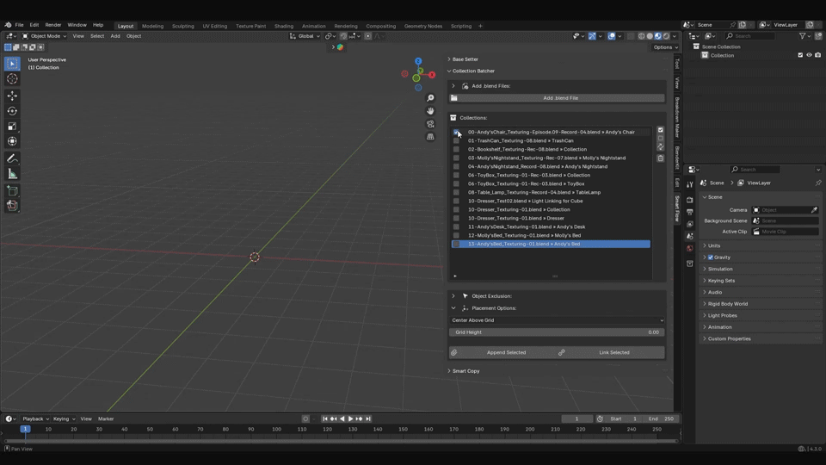Expand the Smart Copy section

(465, 371)
